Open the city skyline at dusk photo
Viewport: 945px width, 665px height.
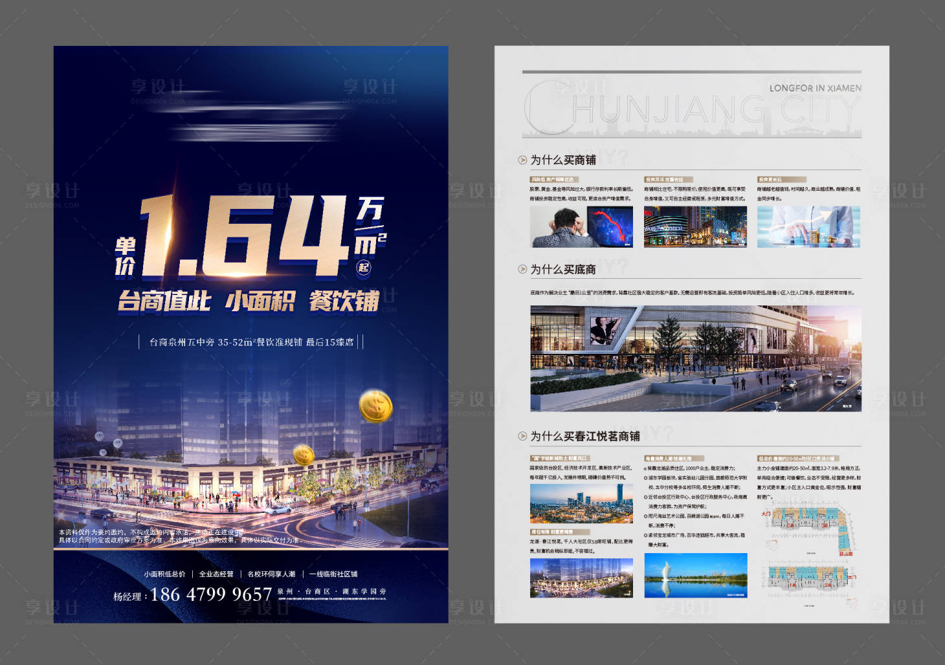581,503
